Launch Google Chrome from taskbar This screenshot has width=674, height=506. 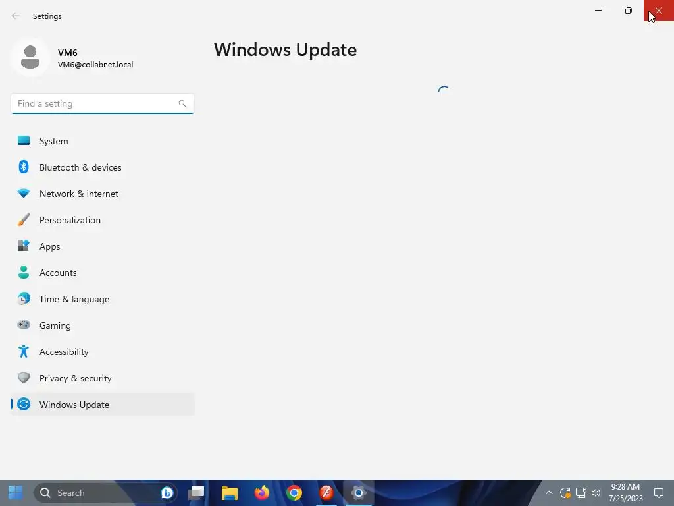[294, 493]
